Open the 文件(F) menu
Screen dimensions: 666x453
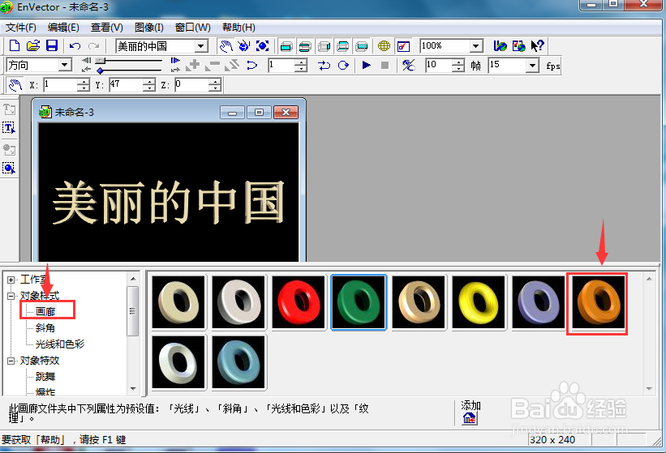(21, 28)
